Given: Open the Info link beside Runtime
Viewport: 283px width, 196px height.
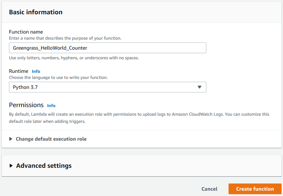Looking at the screenshot, I should point(36,71).
